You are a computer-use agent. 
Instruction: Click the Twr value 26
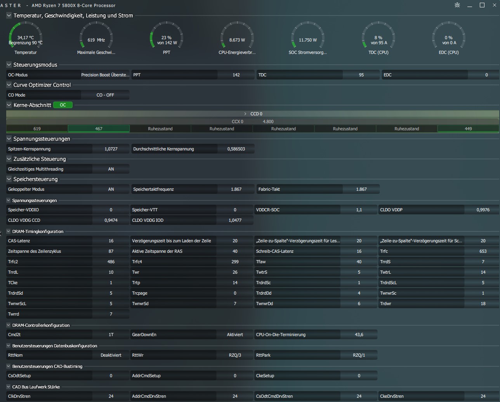coord(235,272)
